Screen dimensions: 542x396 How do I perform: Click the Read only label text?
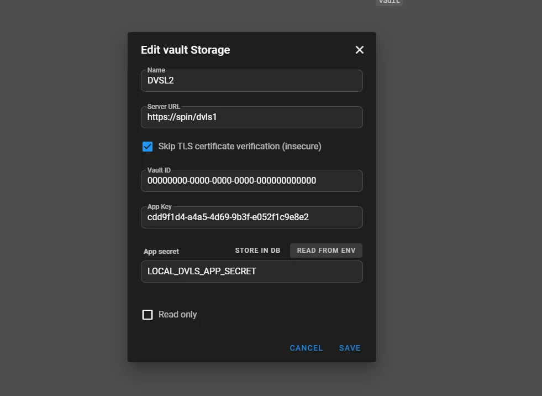point(177,315)
